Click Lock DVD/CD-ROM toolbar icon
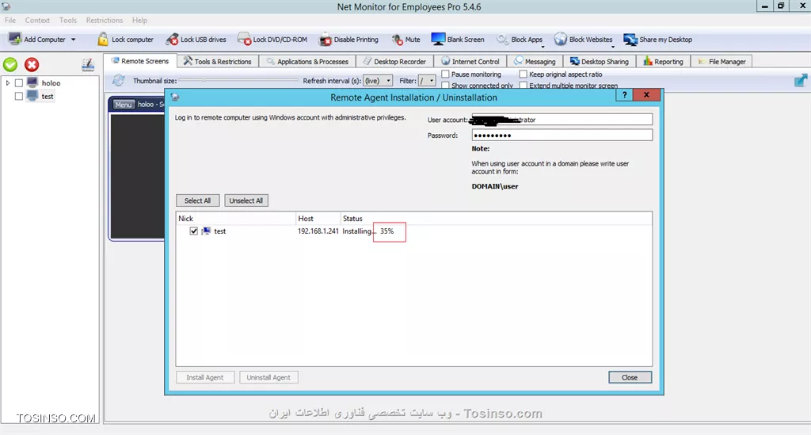 [244, 40]
